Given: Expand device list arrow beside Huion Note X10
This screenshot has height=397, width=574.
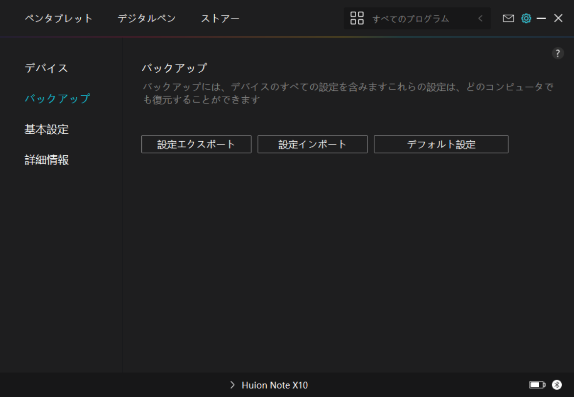Looking at the screenshot, I should tap(232, 385).
